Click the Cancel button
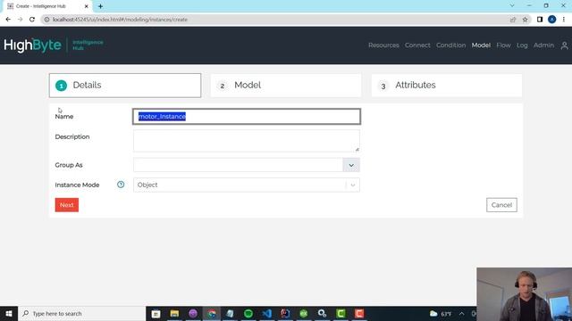Screen dimensions: 572x321 (501, 205)
